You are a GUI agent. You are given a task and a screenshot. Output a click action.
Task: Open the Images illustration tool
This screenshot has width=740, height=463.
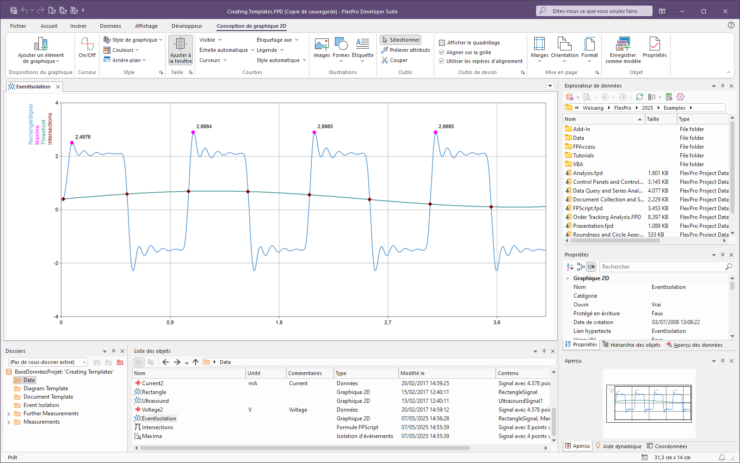click(x=321, y=48)
